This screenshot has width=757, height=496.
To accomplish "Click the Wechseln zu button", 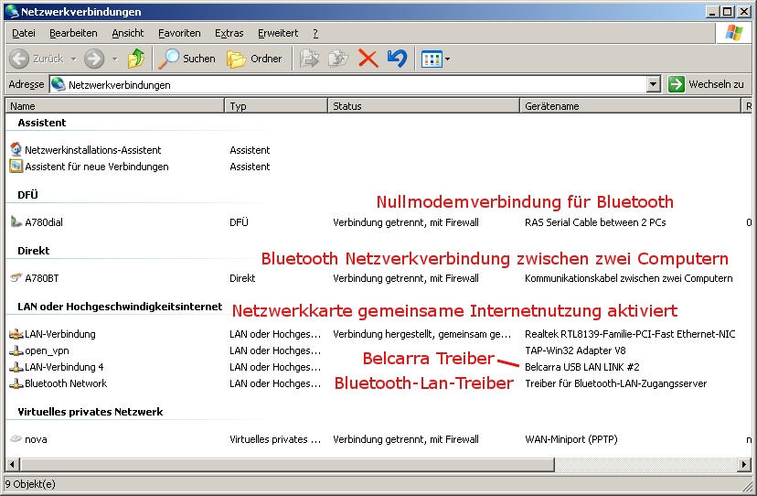I will pos(706,84).
